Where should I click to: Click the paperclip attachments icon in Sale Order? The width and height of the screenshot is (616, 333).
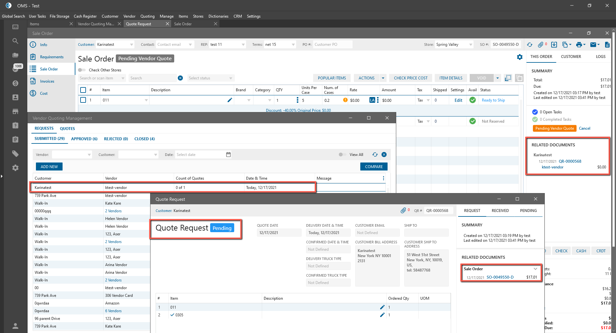click(541, 45)
